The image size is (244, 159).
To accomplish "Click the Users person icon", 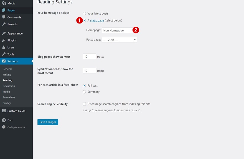I will tap(4, 47).
